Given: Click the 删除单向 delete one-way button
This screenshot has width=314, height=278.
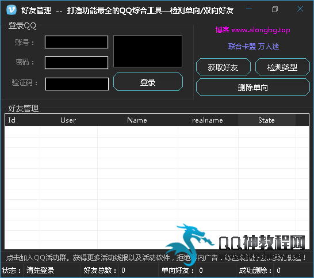Looking at the screenshot, I should pyautogui.click(x=253, y=87).
